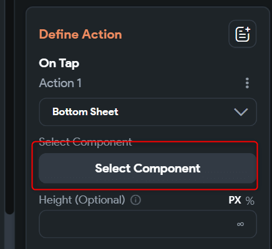
Task: Click the dark vertical scrollbar thumb
Action: click(x=10, y=107)
